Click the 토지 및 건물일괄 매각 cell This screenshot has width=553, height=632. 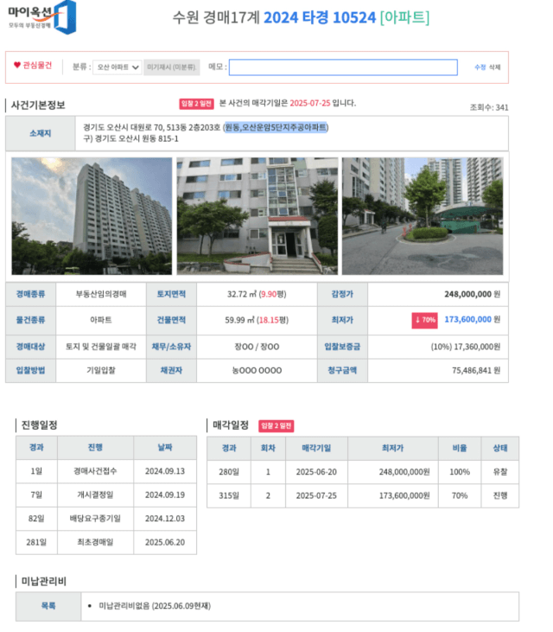click(x=101, y=347)
